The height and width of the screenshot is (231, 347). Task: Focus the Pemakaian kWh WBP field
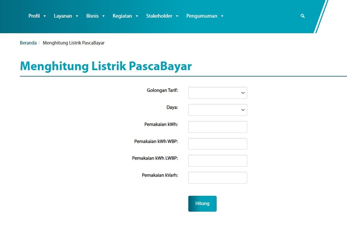tap(217, 144)
